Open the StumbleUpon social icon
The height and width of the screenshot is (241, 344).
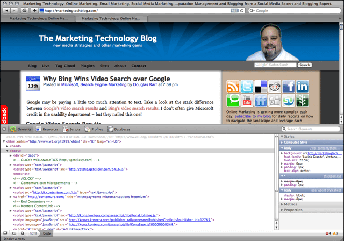point(288,100)
